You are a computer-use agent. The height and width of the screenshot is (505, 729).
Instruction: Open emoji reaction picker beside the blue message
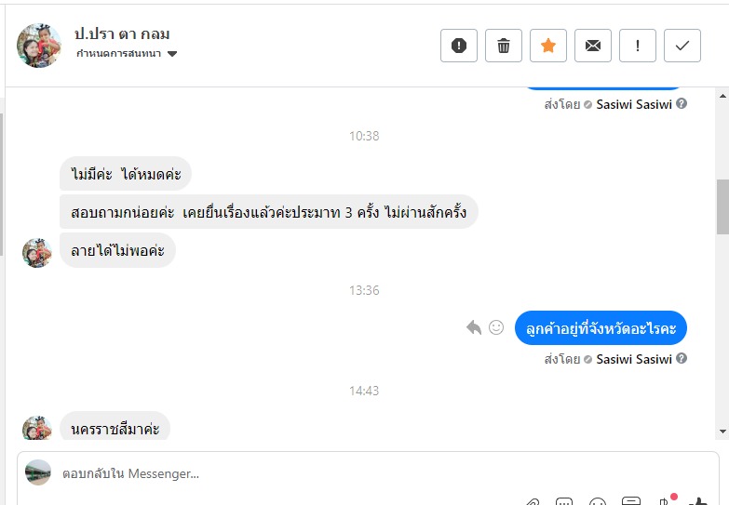496,327
